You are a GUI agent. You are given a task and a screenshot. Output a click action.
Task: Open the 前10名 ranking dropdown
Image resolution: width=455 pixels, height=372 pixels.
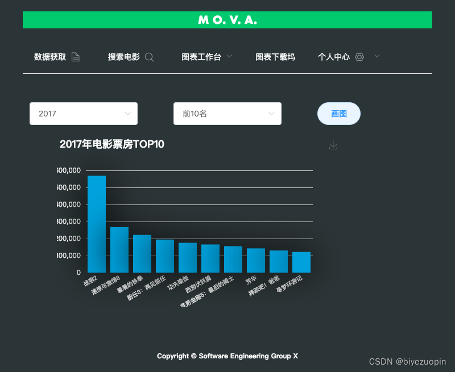click(227, 114)
